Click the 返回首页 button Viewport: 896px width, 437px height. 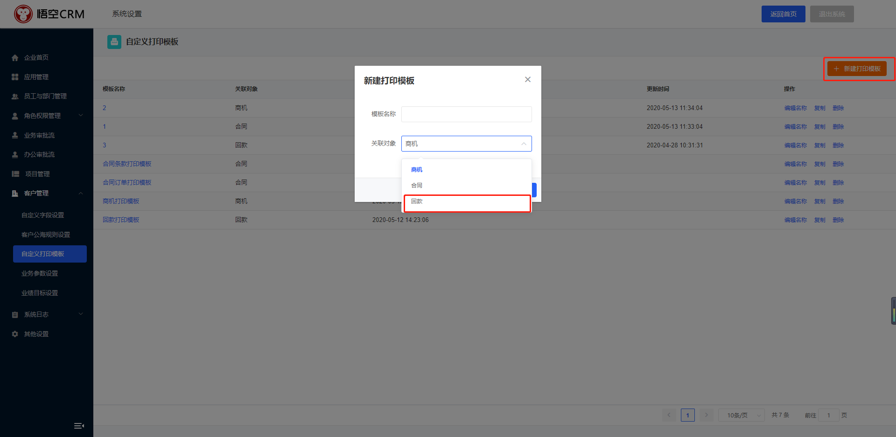click(784, 14)
